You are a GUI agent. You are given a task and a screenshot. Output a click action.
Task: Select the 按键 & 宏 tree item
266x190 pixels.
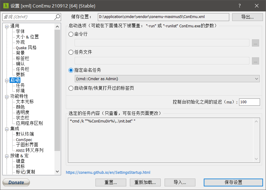tap(19, 155)
